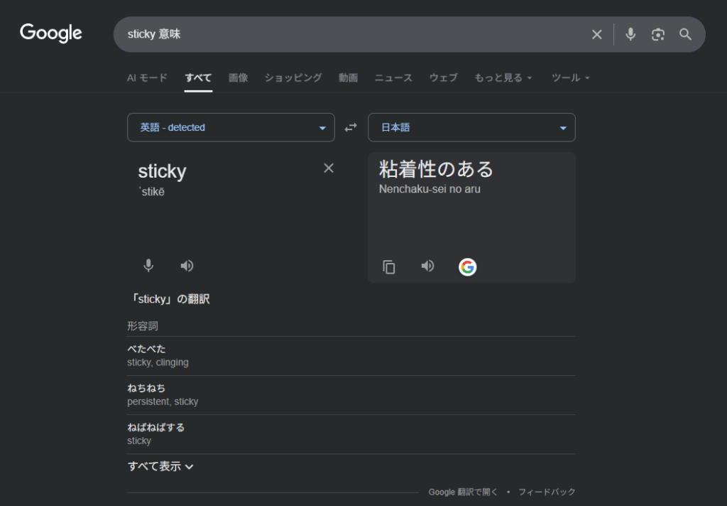The width and height of the screenshot is (727, 506).
Task: Click the Google logo
Action: [51, 33]
